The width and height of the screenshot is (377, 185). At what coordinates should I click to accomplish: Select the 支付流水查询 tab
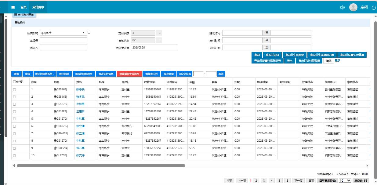24,14
